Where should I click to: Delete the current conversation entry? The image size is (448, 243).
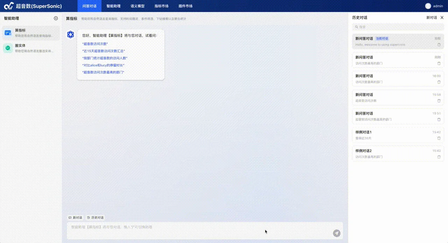click(439, 45)
